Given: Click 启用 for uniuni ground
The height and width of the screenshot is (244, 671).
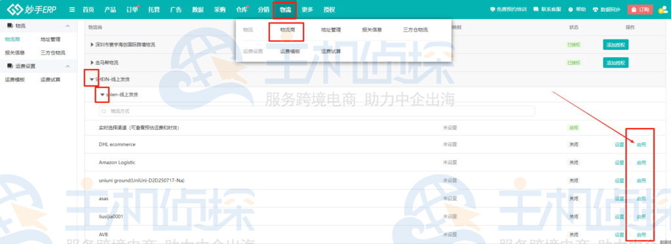Looking at the screenshot, I should coord(641,180).
